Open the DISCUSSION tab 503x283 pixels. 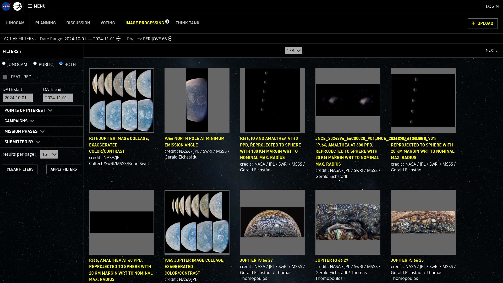point(78,23)
